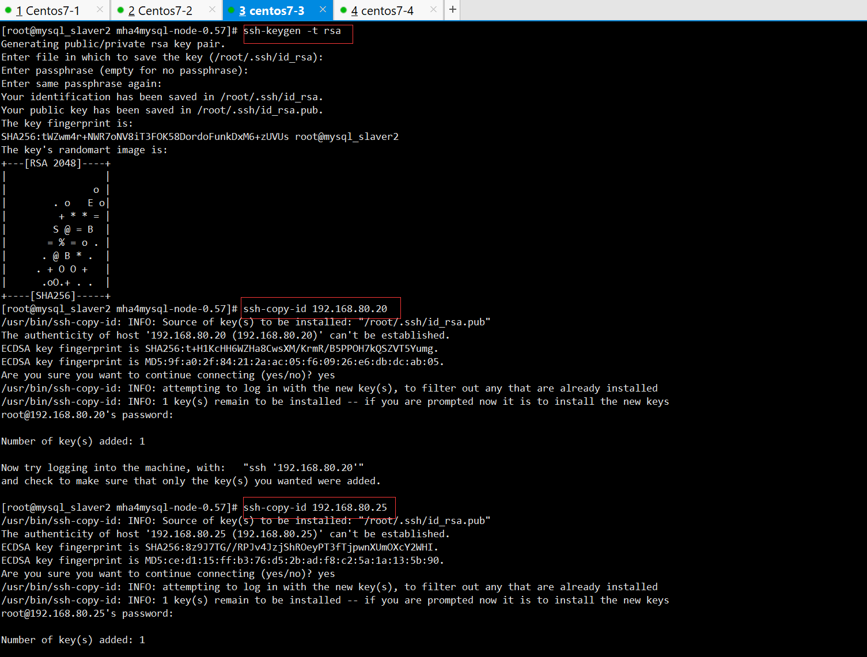The height and width of the screenshot is (657, 867).
Task: Click the 'ssh-copy-id 192.168.80.25' command
Action: pos(315,508)
